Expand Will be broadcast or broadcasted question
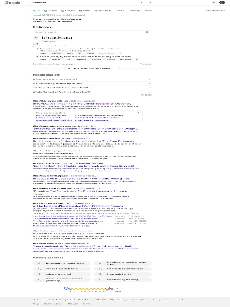230x307 pixels. pyautogui.click(x=92, y=79)
